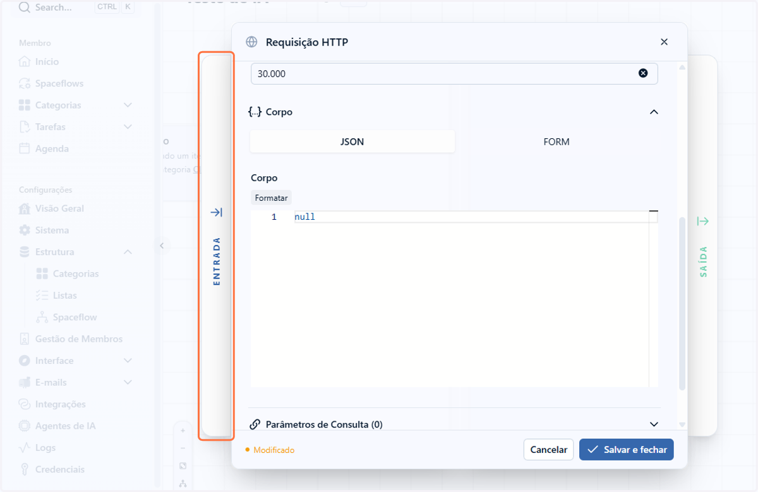The width and height of the screenshot is (758, 492).
Task: Click the Agenda calendar icon
Action: tap(25, 148)
